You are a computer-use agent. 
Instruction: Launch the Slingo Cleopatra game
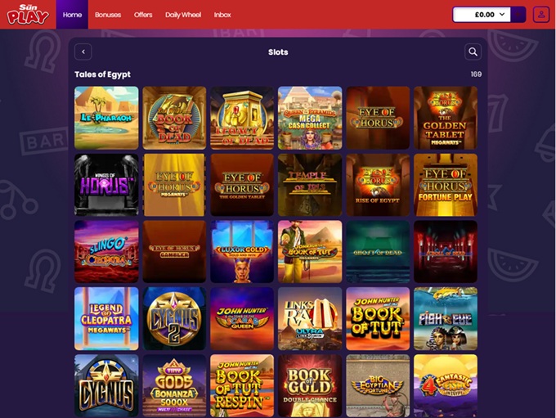point(106,252)
